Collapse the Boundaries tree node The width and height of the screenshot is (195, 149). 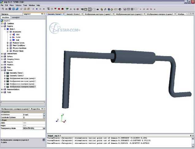click(8, 32)
